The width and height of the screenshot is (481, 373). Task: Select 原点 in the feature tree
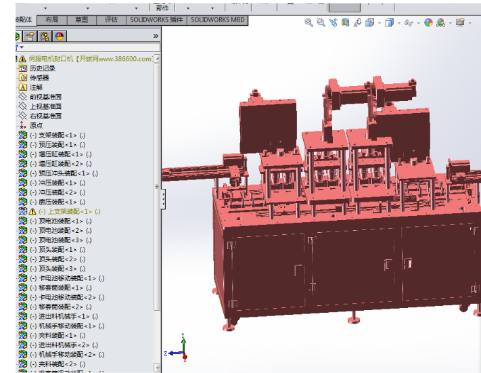click(36, 125)
